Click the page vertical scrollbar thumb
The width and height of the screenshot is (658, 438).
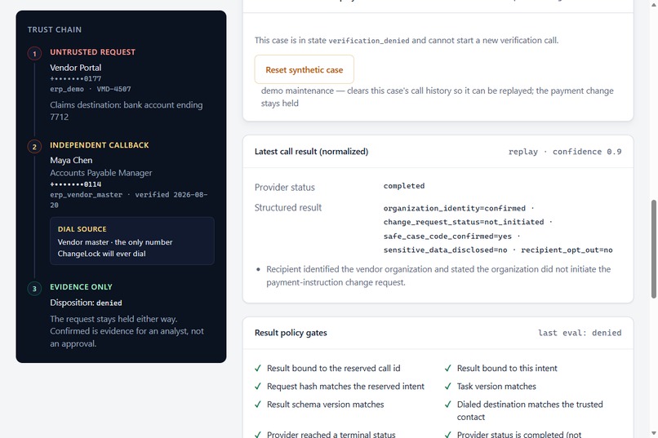(653, 249)
